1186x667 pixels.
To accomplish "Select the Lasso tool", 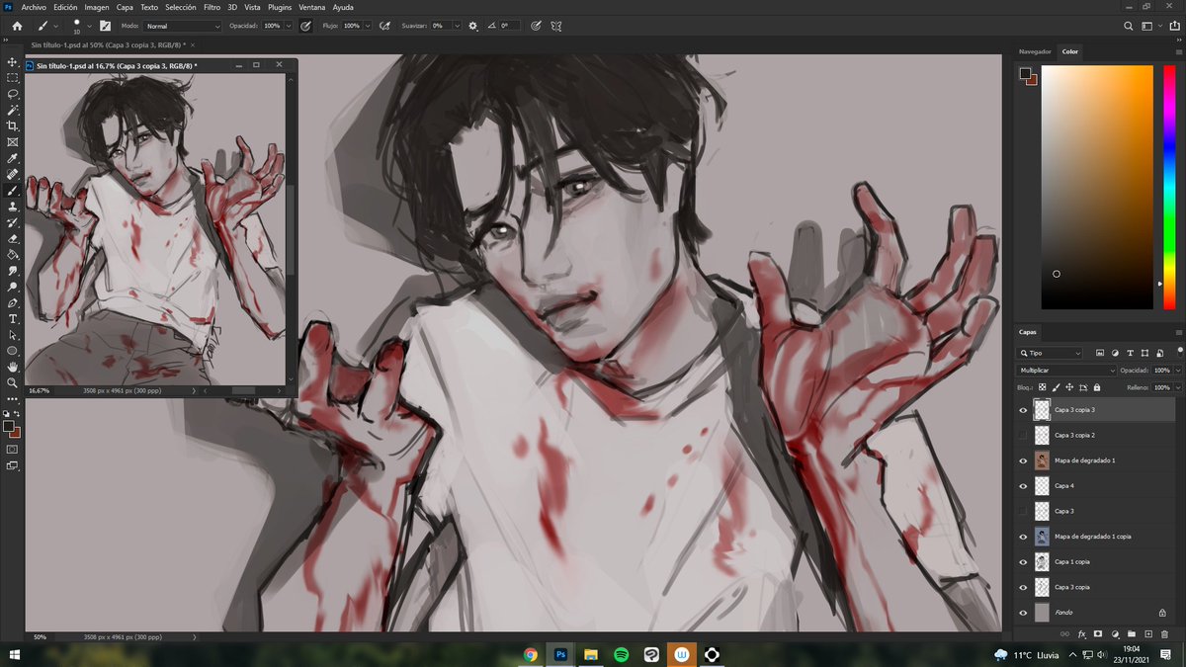I will click(13, 94).
